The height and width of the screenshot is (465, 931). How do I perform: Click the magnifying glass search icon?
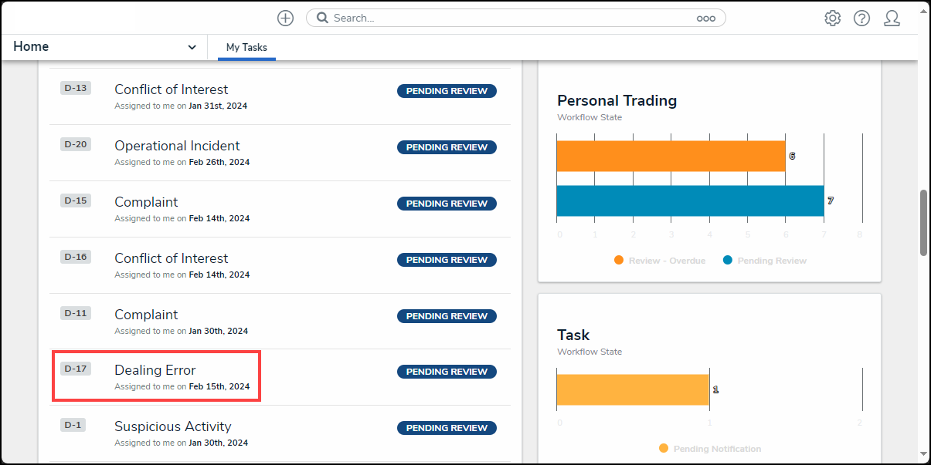click(x=322, y=18)
